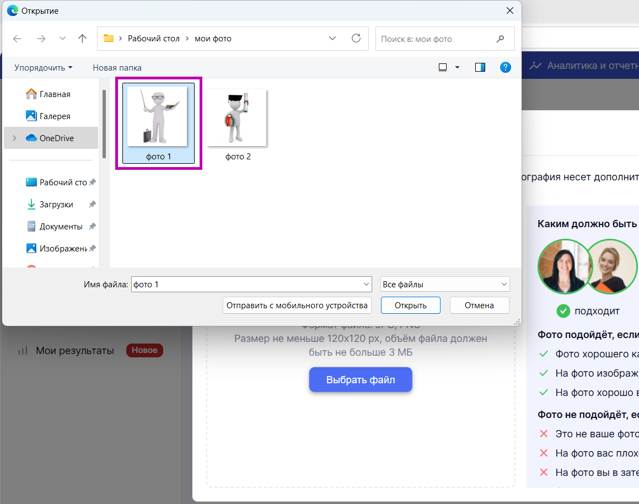Change view with the view mode icon
639x504 pixels.
tap(443, 67)
